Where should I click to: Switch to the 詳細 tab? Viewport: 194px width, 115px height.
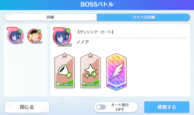(x=50, y=17)
